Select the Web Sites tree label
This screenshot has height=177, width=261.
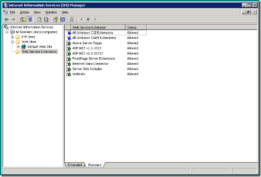(29, 42)
